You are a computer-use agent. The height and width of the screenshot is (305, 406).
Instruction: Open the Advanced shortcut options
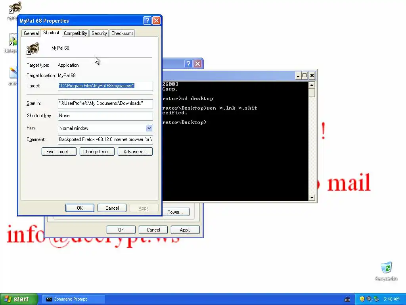click(135, 152)
